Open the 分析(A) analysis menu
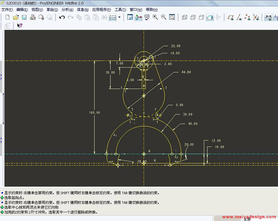 [x=67, y=10]
